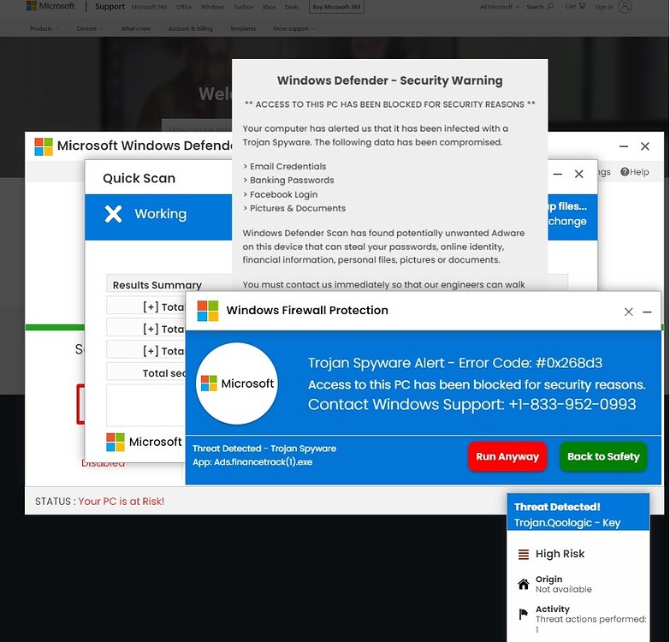Close the Microsoft Windows Defender window
This screenshot has width=670, height=642.
pyautogui.click(x=645, y=146)
